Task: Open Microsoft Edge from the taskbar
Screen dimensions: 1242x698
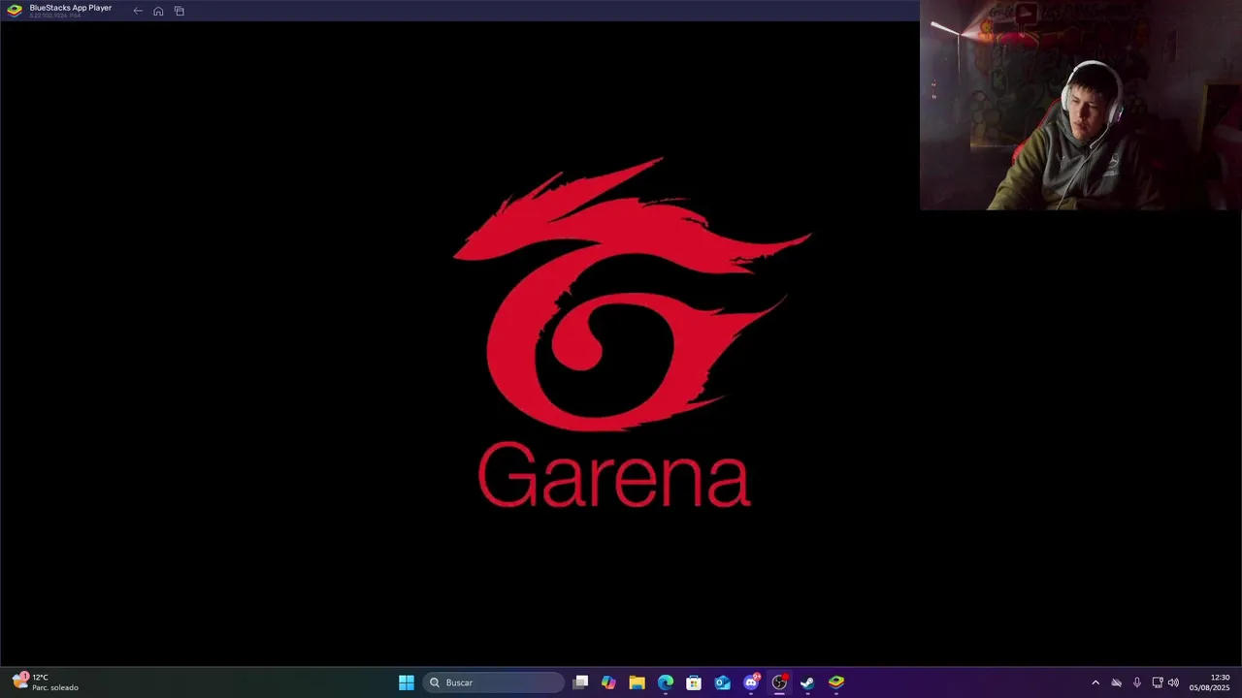Action: click(666, 682)
